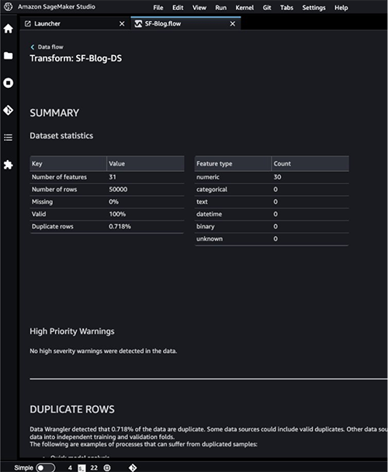This screenshot has height=472, width=388.
Task: Open the Home icon in left sidebar
Action: 8,29
